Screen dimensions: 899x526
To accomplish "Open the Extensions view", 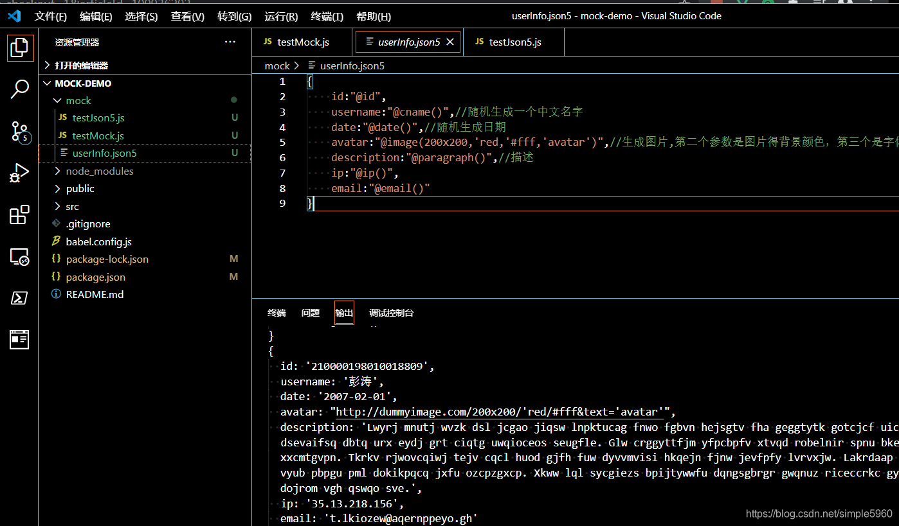I will [19, 215].
